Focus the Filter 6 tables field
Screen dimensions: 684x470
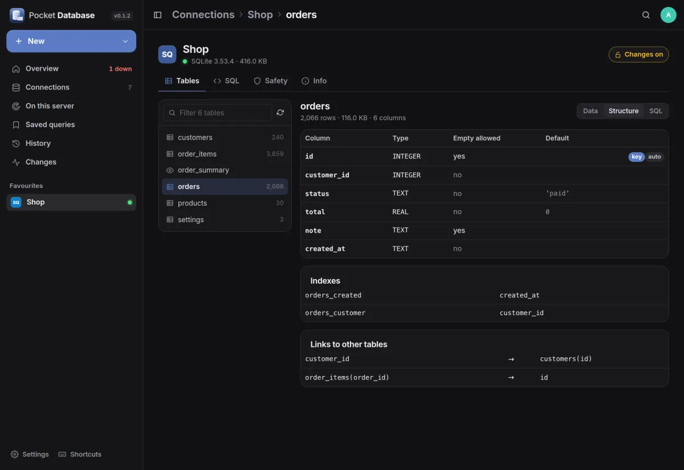pos(218,113)
